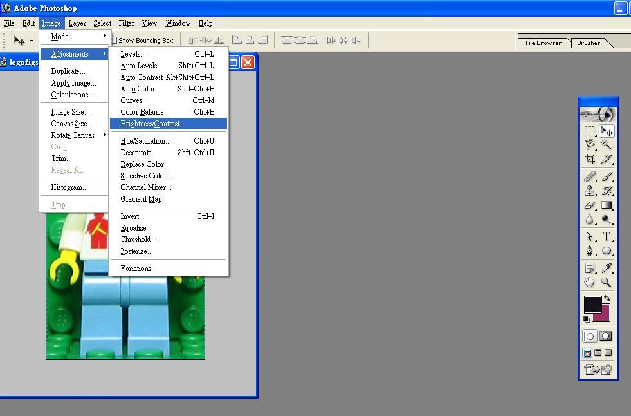Select the Healing Brush tool
This screenshot has height=416, width=631.
pyautogui.click(x=590, y=176)
